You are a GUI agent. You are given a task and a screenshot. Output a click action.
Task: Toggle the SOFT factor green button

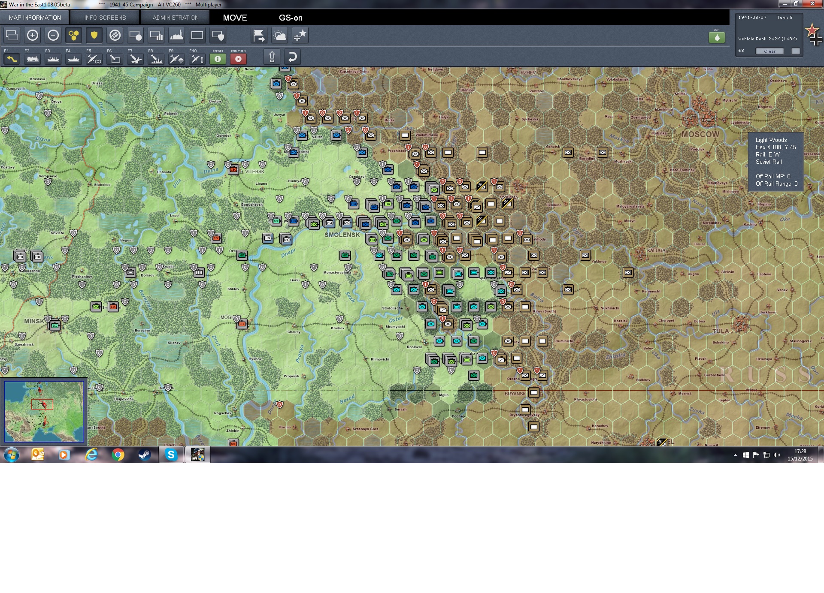point(717,37)
